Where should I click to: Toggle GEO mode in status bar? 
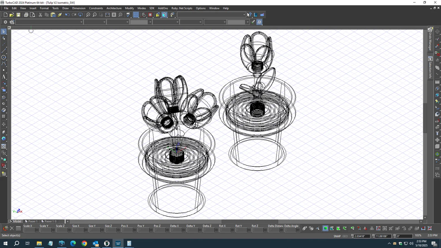point(345,236)
